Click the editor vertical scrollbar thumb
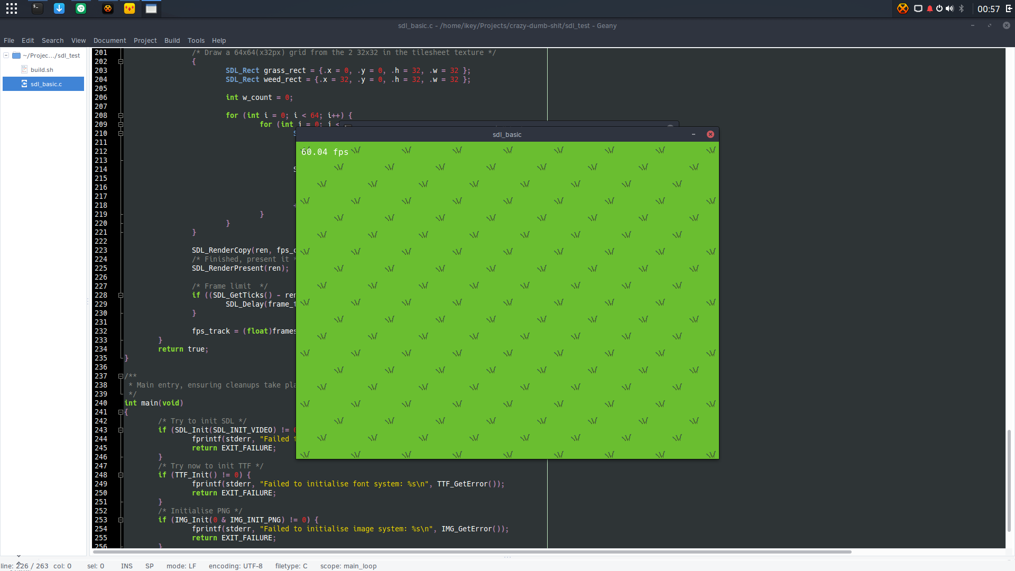Screen dimensions: 1015x571 point(1009,481)
